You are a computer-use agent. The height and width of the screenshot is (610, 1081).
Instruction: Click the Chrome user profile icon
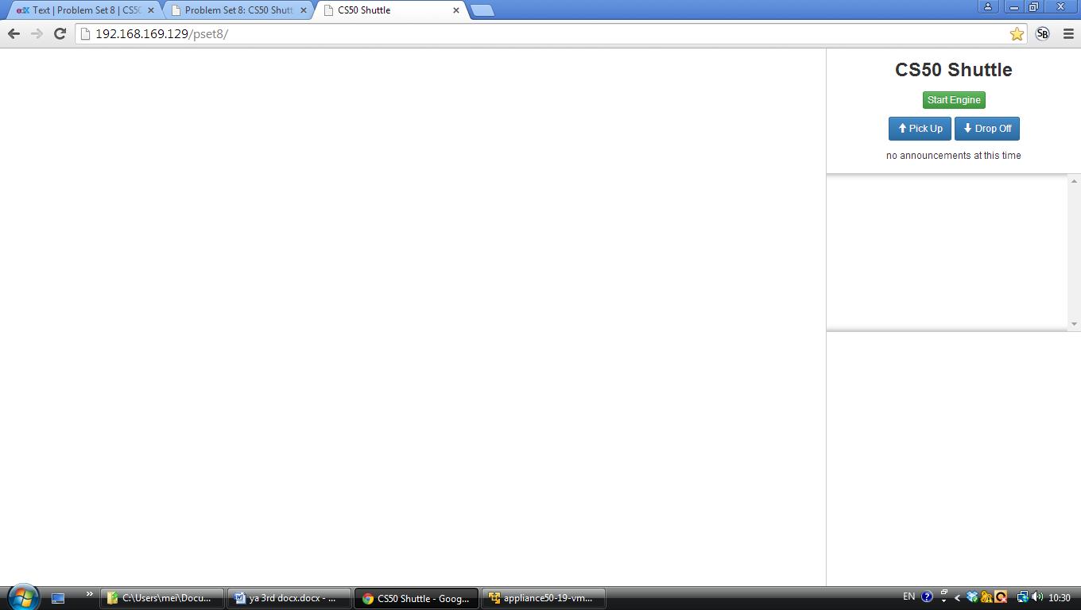(988, 6)
